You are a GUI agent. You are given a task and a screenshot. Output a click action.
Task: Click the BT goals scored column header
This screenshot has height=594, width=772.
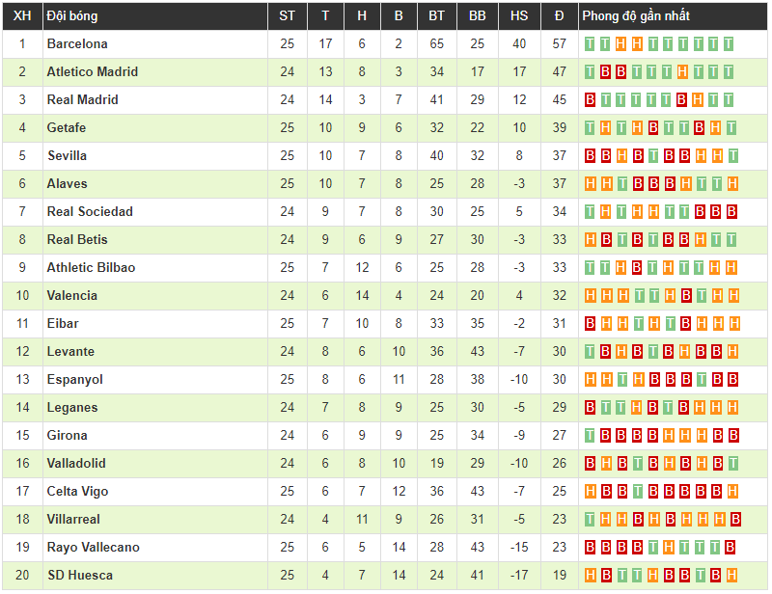(x=437, y=15)
